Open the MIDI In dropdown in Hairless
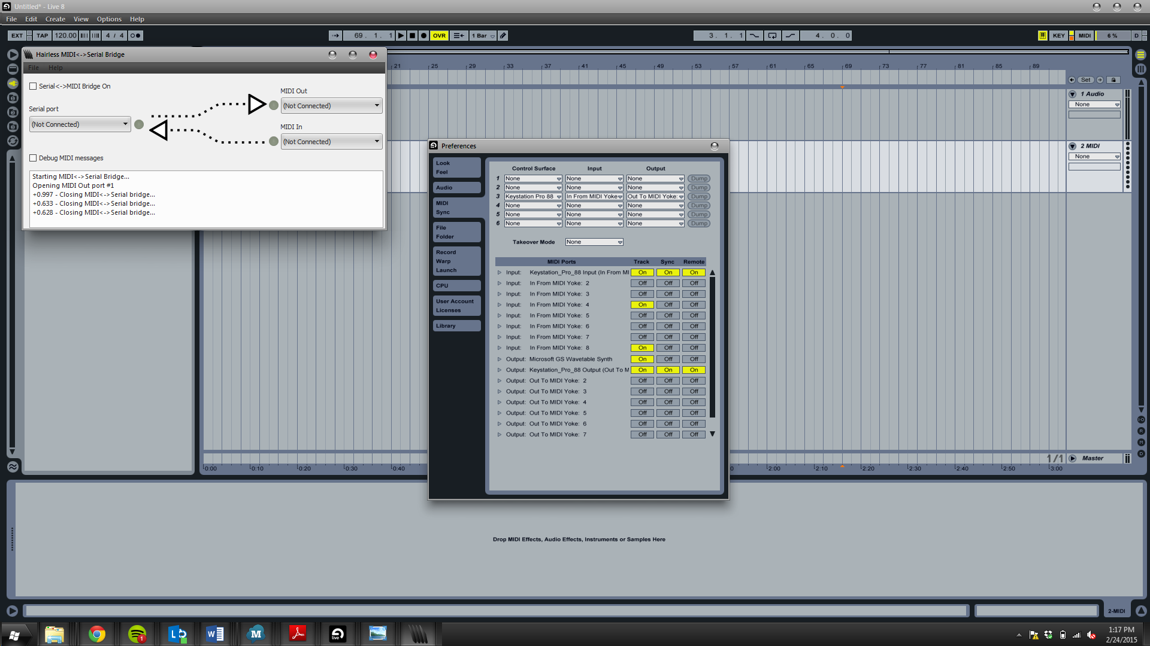1150x646 pixels. click(331, 141)
